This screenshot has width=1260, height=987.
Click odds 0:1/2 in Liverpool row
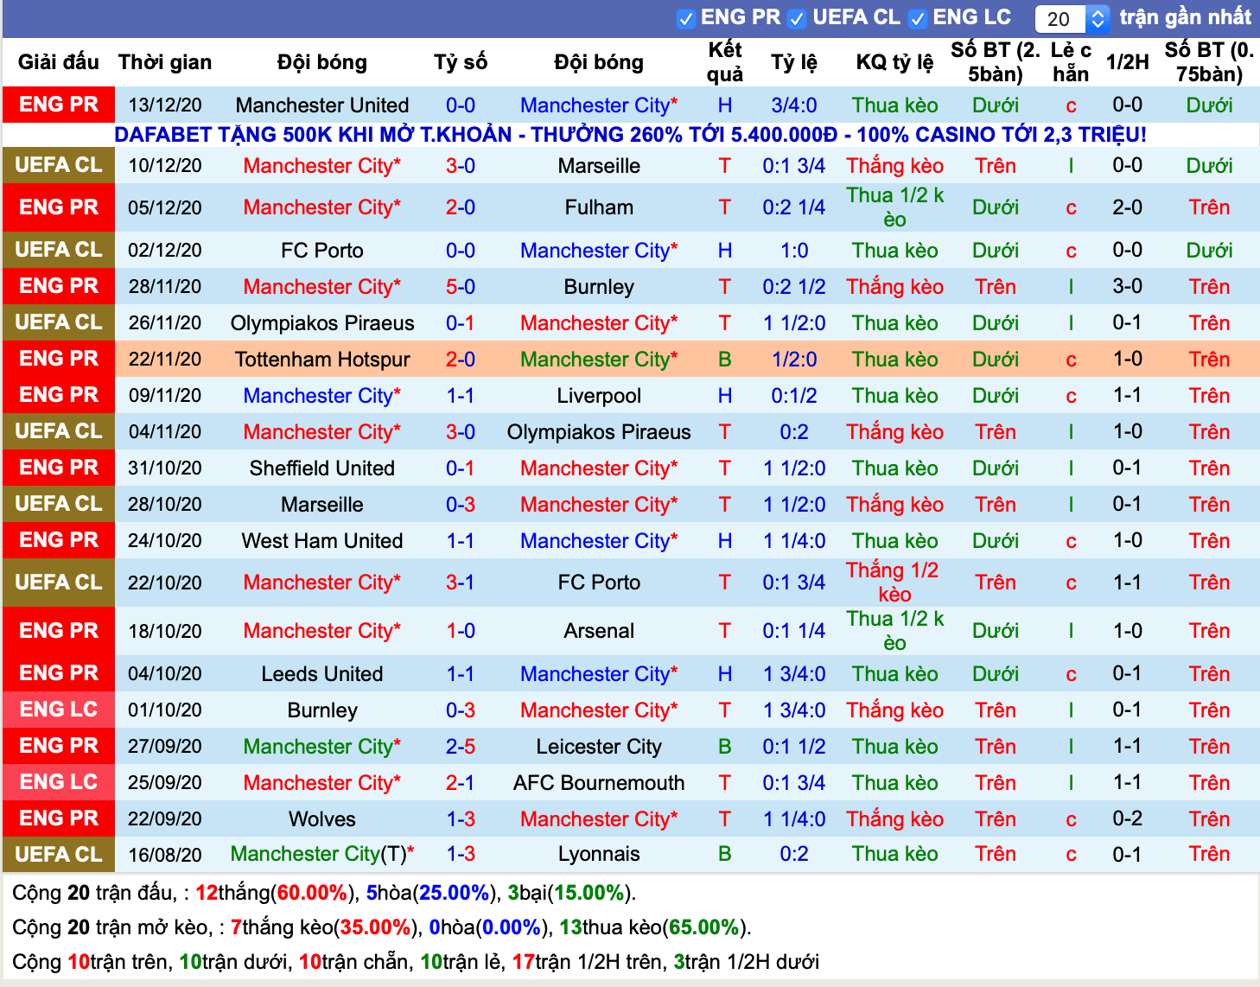[794, 396]
